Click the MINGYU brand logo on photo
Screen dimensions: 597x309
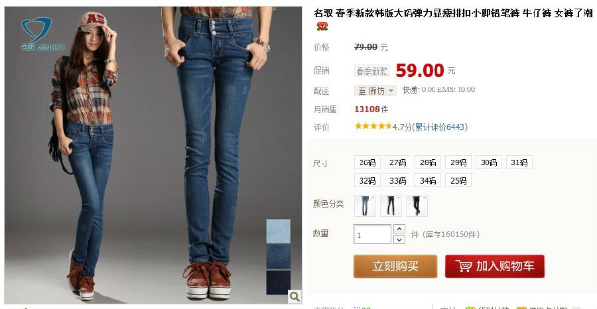41,34
